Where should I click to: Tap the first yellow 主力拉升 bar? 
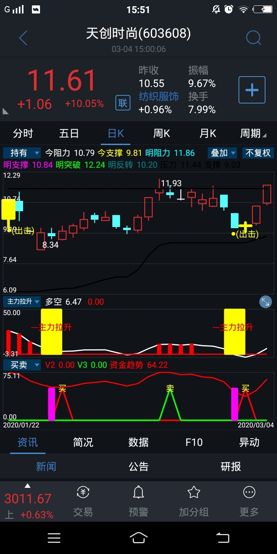pyautogui.click(x=51, y=332)
